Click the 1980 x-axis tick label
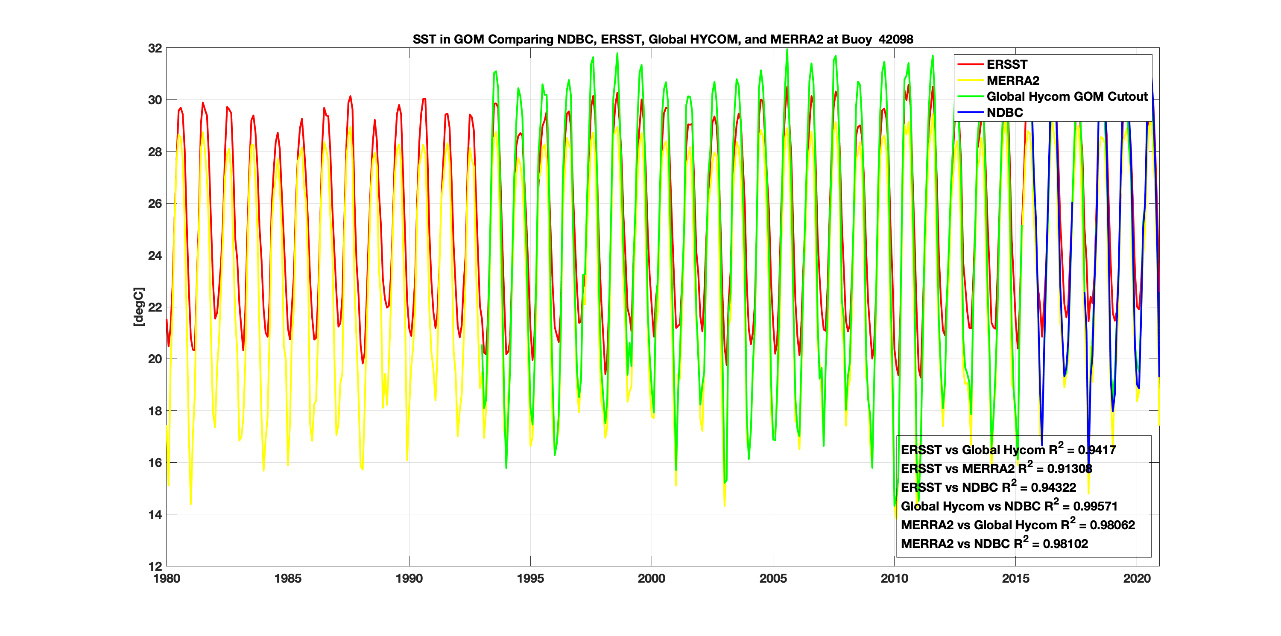Screen dimensions: 1281x636 (x=167, y=578)
